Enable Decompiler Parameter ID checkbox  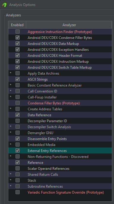(18, 121)
